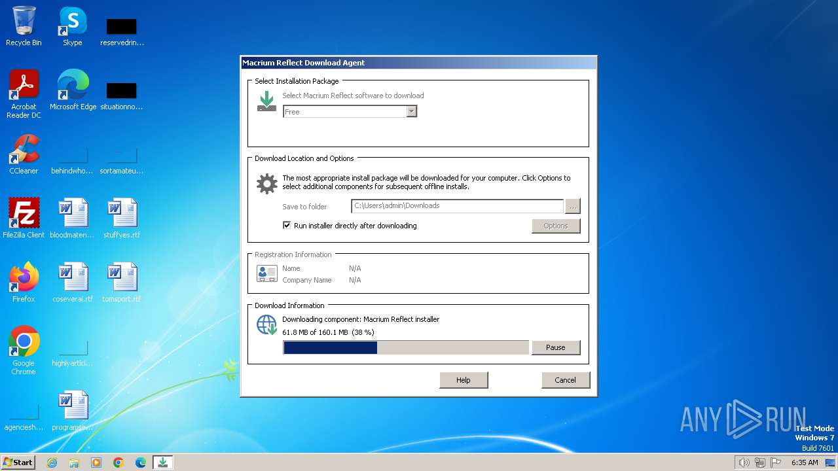Select the sortamateu... desktop item
Screen dimensions: 838x471
pyautogui.click(x=122, y=161)
